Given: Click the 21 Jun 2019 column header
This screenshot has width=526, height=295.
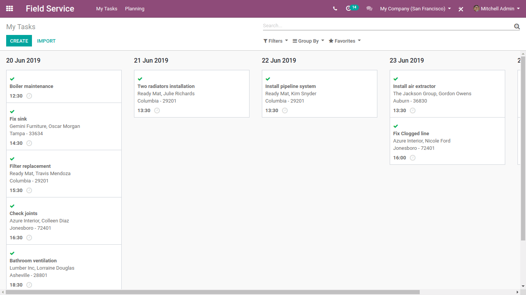Looking at the screenshot, I should [x=151, y=60].
